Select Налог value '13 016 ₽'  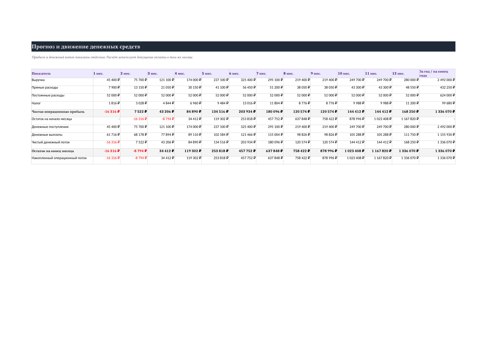click(249, 103)
